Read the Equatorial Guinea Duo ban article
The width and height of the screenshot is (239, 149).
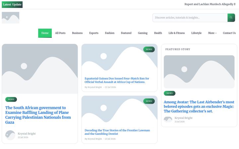coord(117,80)
